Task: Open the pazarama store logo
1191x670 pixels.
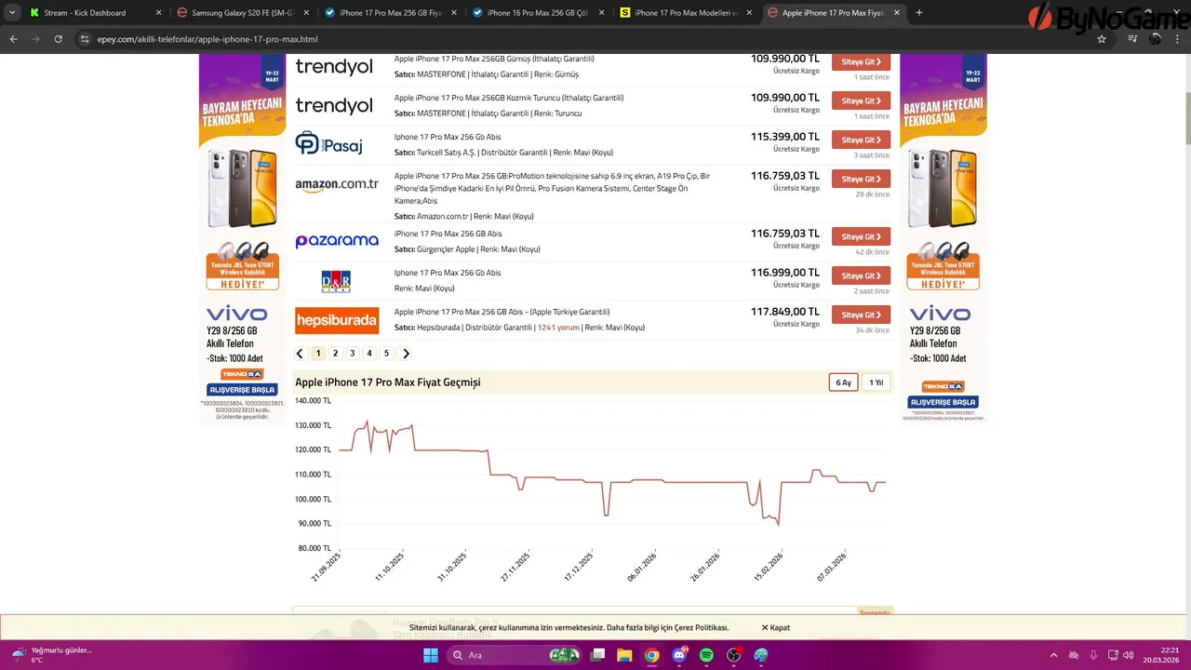Action: 337,241
